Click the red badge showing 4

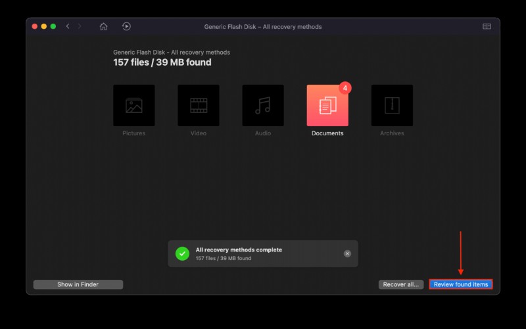pos(345,88)
